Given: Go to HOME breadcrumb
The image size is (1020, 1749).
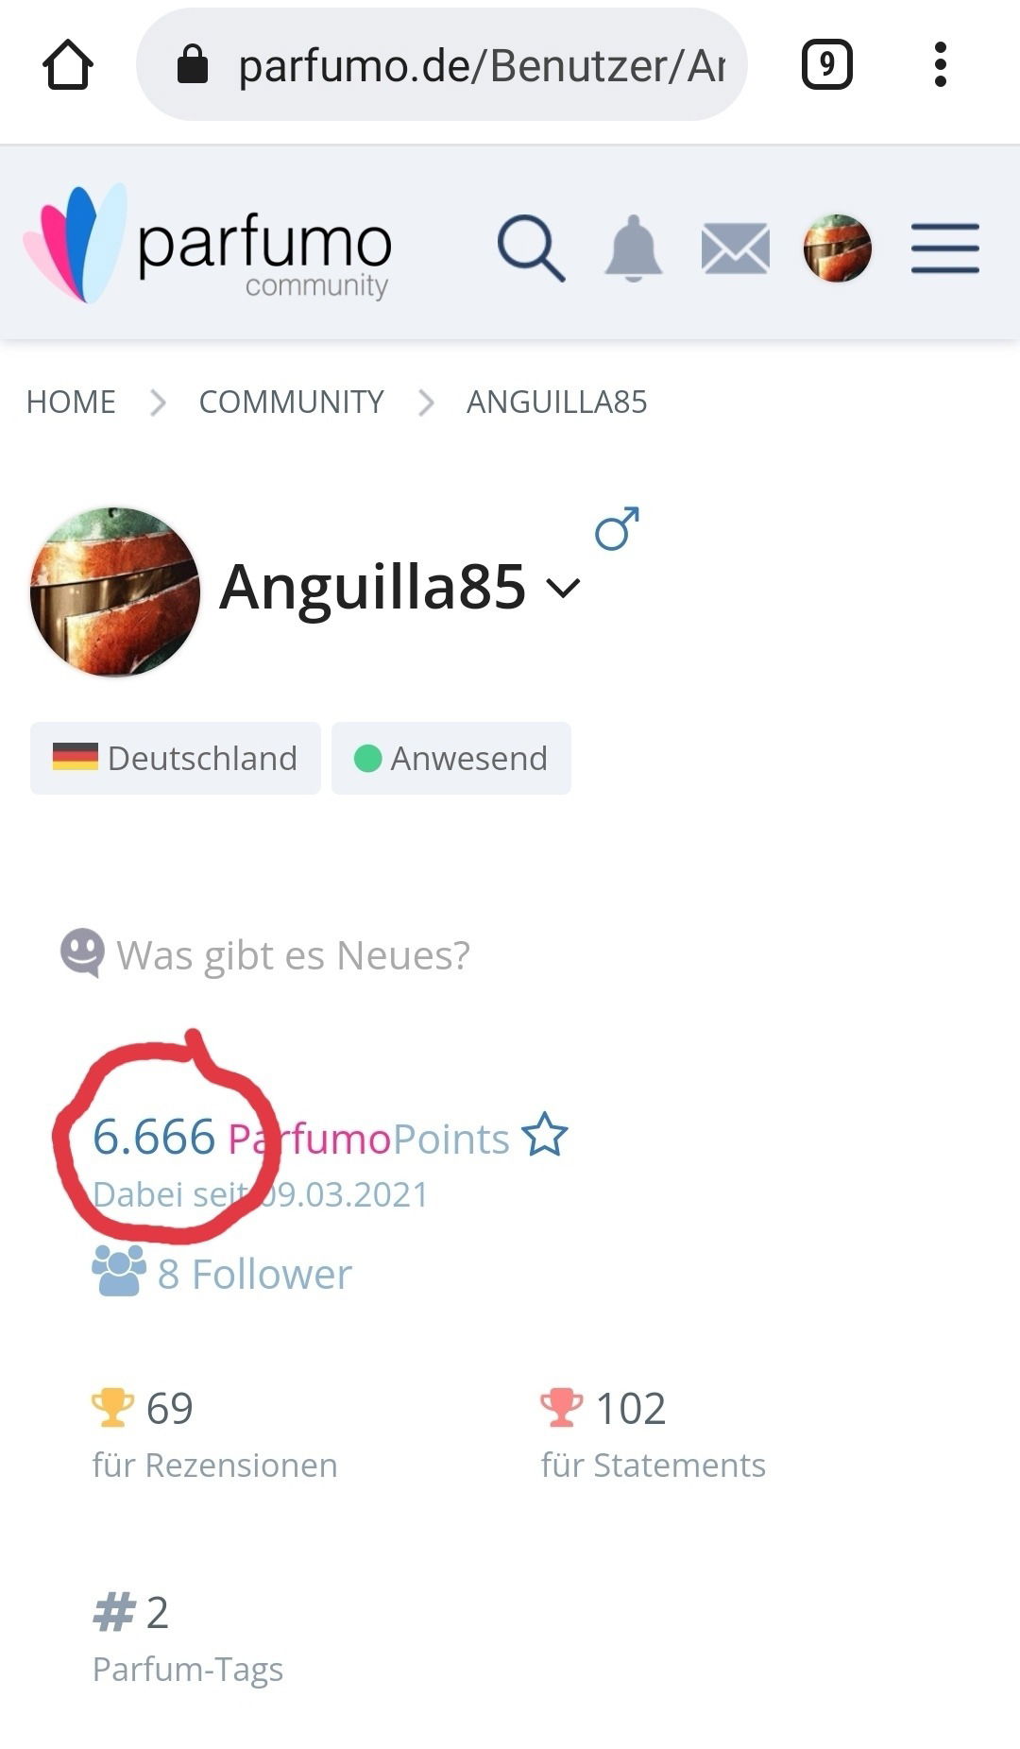Looking at the screenshot, I should [71, 402].
